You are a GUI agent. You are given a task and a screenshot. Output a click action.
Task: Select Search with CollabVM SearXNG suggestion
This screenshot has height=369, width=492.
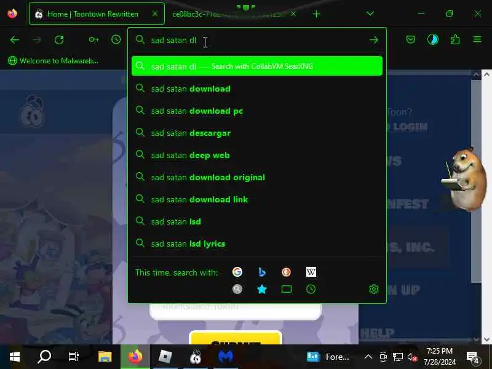(x=257, y=66)
